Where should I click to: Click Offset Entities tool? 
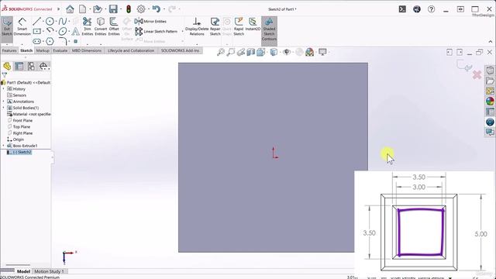(114, 27)
